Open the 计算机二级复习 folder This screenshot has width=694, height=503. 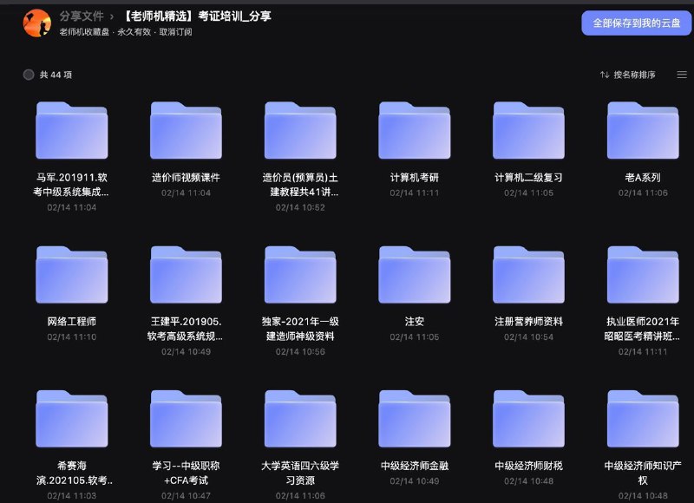tap(529, 129)
